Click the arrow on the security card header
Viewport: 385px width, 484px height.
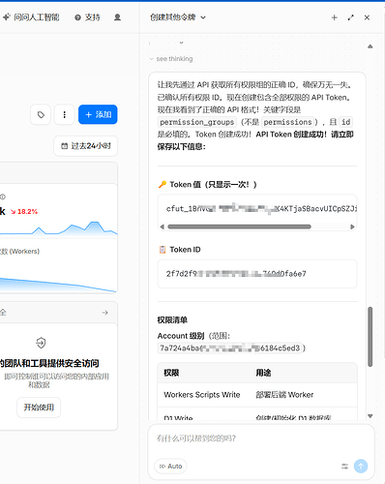[x=105, y=313]
